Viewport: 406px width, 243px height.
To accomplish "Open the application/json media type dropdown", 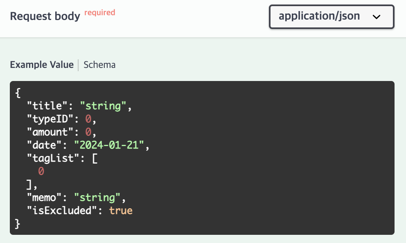I will tap(331, 17).
